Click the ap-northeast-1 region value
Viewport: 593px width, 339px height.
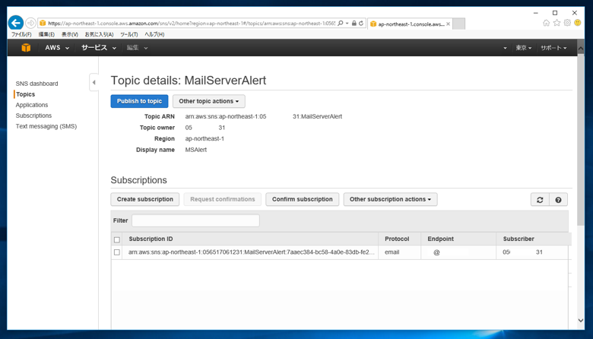point(205,138)
